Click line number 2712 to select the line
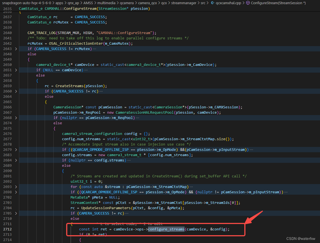 pyautogui.click(x=8, y=229)
